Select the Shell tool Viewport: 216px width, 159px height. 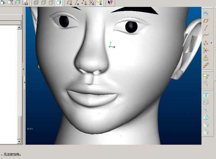(206, 102)
